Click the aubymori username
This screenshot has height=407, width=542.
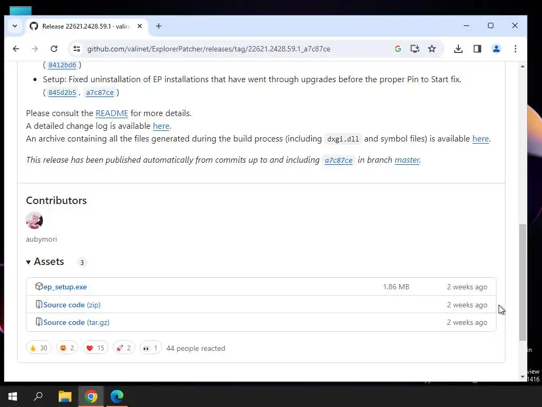coord(41,239)
